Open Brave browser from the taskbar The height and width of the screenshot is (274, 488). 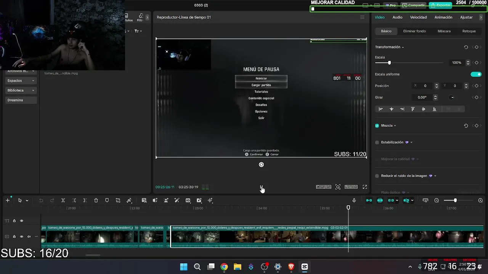(291, 267)
